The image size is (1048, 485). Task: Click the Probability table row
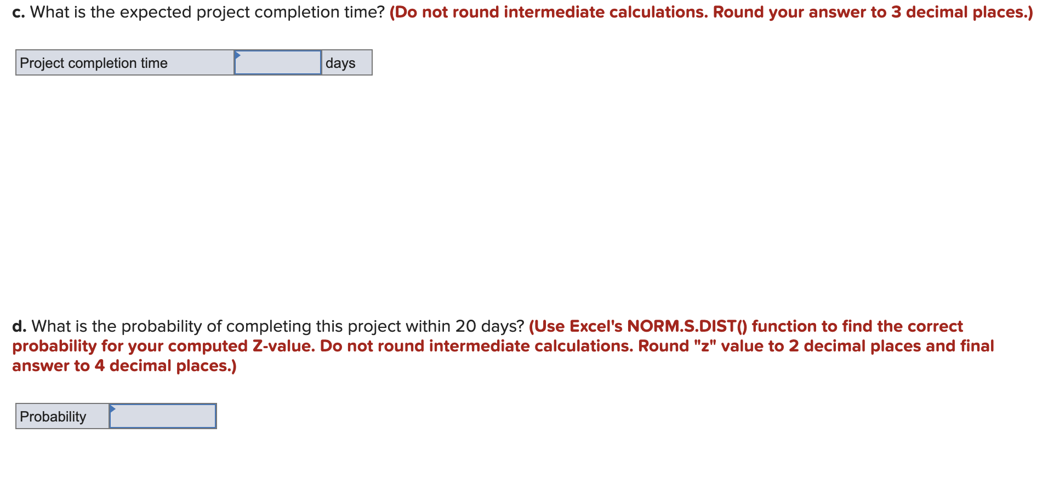(115, 417)
